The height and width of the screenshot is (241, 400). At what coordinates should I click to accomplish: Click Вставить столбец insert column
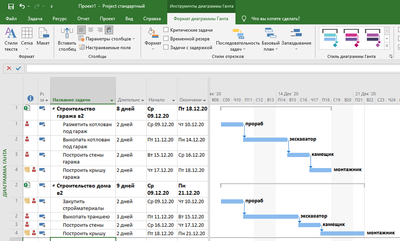[x=67, y=39]
